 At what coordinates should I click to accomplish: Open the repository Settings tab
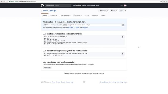tap(95, 15)
